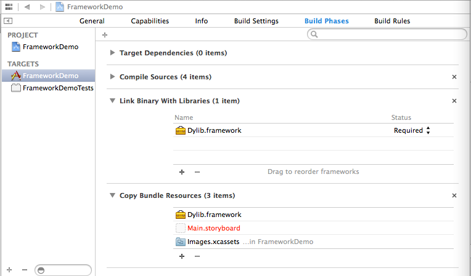The image size is (471, 276).
Task: Delete the Compile Sources phase
Action: click(454, 77)
